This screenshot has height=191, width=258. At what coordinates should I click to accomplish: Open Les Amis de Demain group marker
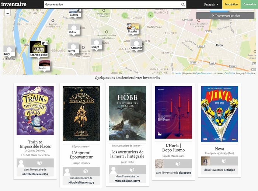coord(39,49)
